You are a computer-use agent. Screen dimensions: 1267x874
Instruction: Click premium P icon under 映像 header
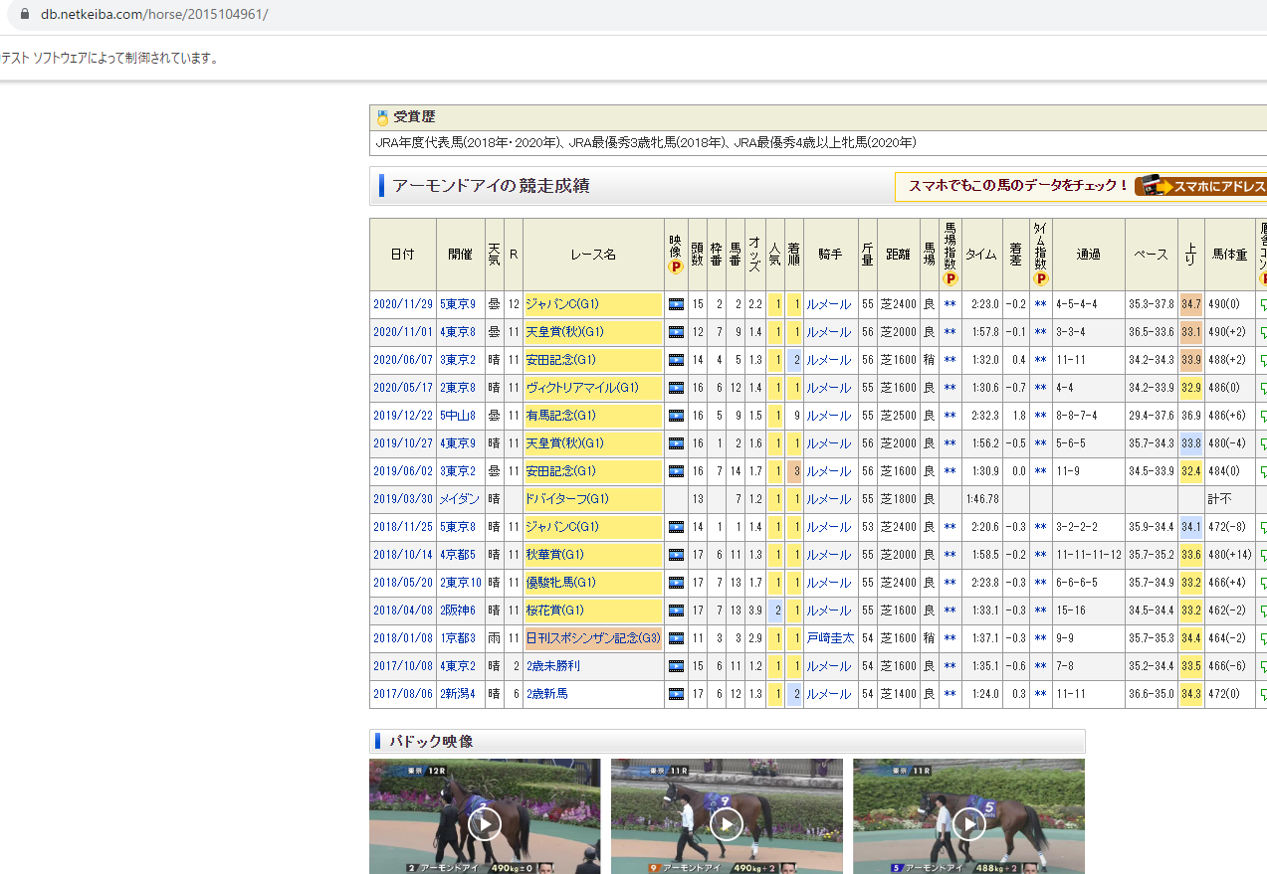click(675, 267)
